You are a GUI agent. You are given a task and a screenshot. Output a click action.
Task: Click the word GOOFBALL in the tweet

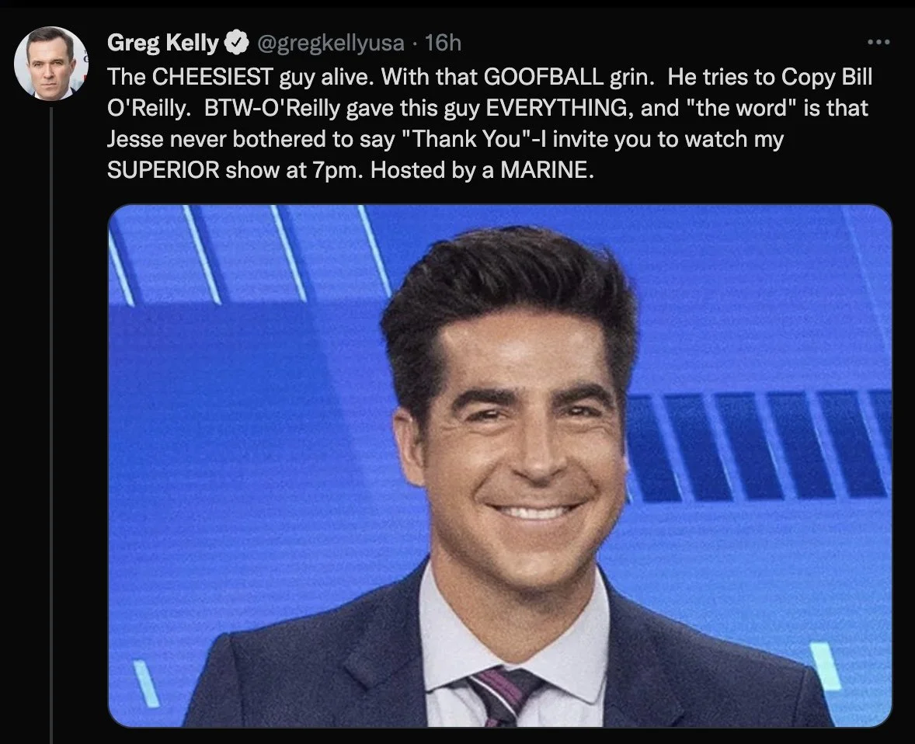(x=543, y=77)
